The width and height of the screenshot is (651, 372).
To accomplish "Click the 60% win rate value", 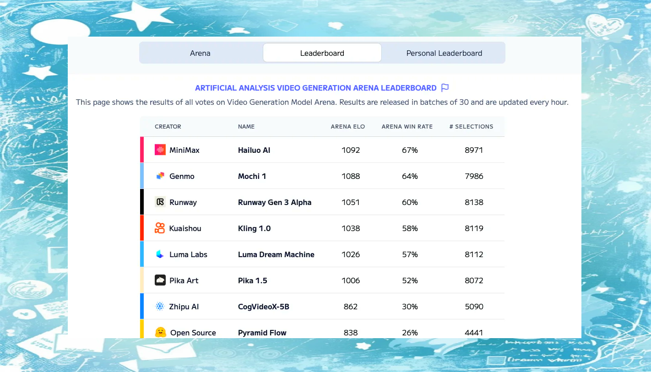I will point(410,202).
